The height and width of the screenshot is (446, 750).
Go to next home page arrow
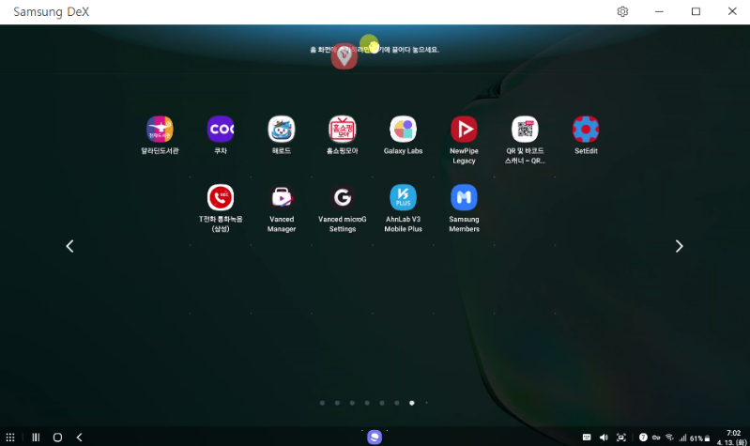click(679, 246)
